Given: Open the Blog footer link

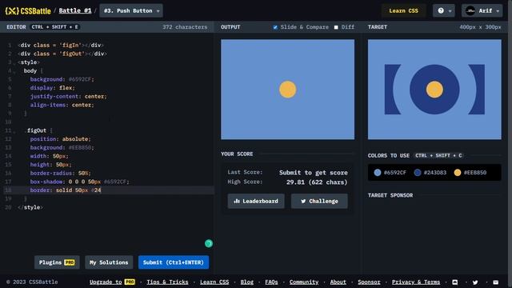Looking at the screenshot, I should (x=247, y=282).
